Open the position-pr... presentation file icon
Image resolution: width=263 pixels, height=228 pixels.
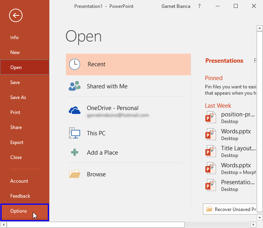click(x=211, y=118)
